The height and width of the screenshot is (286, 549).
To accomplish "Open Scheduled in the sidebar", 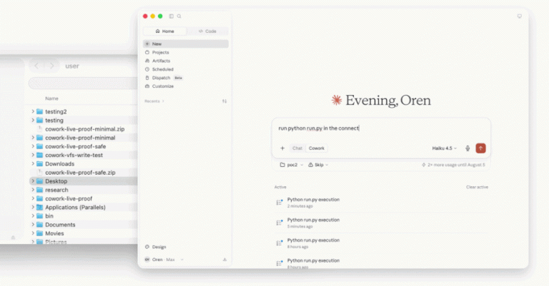I will click(186, 69).
